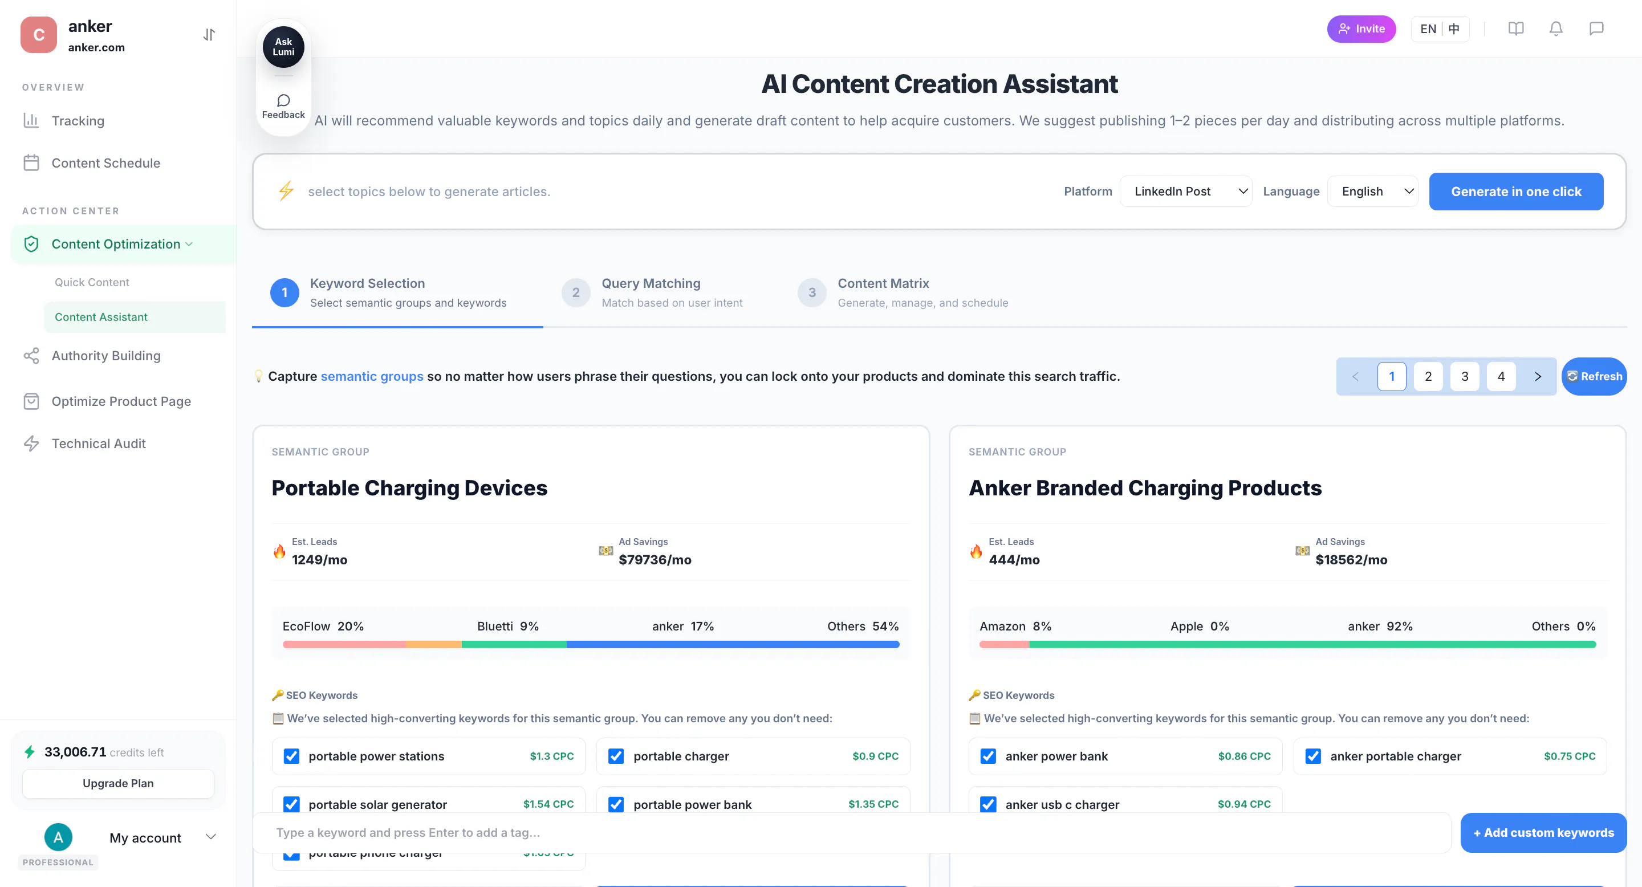The image size is (1642, 887).
Task: Click the Technical Audit lightning icon
Action: pos(31,443)
